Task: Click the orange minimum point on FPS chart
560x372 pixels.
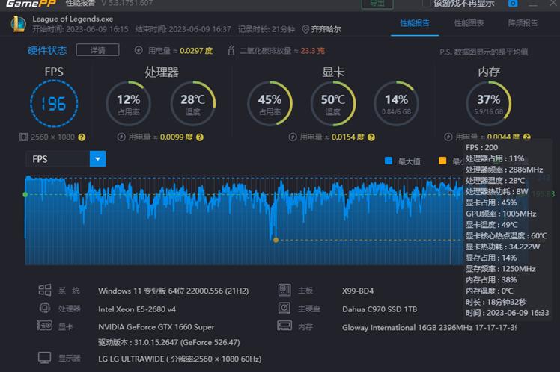Action: tap(276, 240)
